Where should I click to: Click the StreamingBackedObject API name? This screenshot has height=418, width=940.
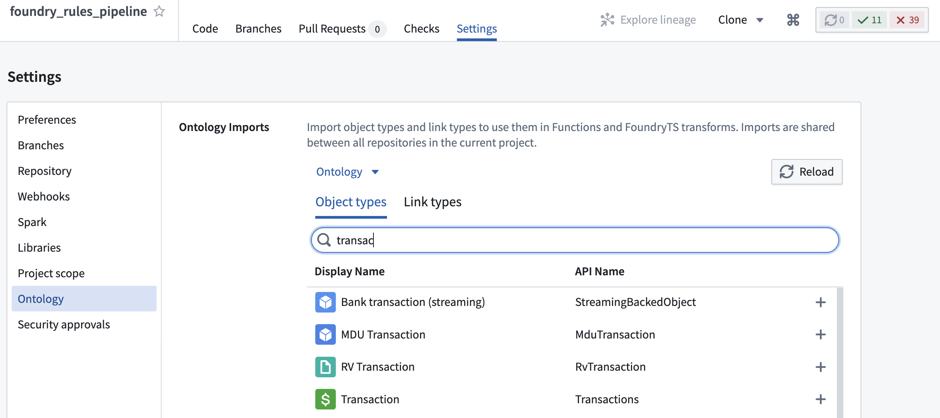point(635,302)
